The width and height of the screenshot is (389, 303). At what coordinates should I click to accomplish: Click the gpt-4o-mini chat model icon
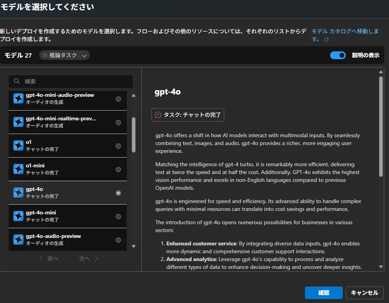(x=18, y=216)
